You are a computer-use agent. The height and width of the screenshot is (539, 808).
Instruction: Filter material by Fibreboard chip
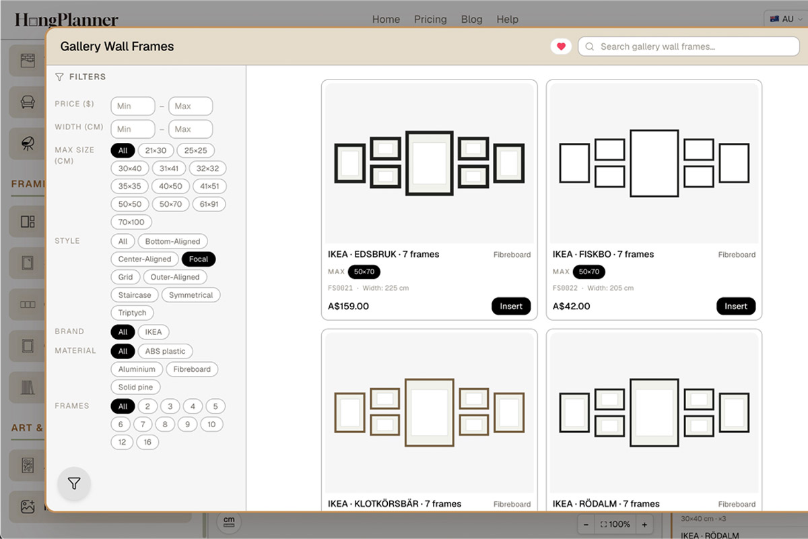[192, 369]
